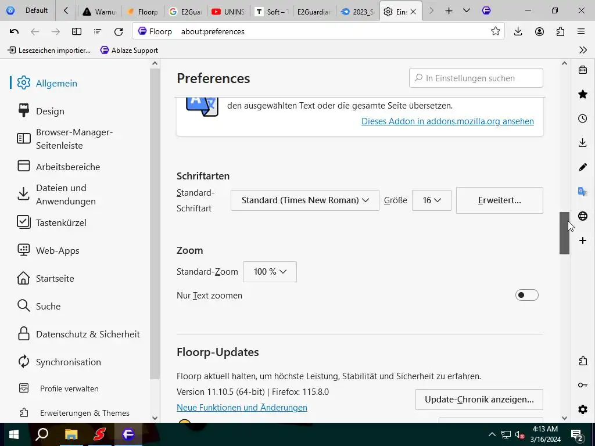The image size is (595, 446).
Task: Open Suche settings category
Action: pos(48,306)
